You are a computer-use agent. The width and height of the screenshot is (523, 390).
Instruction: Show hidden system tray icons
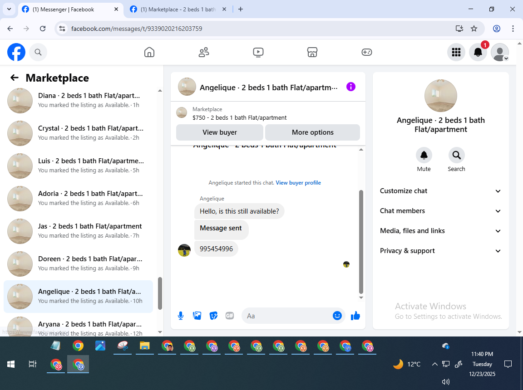(434, 364)
